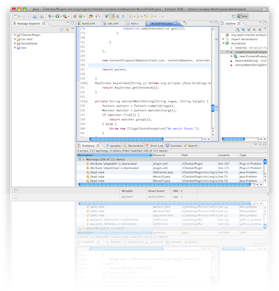
Task: Click the editor vertical scrollbar thumb
Action: tap(213, 108)
